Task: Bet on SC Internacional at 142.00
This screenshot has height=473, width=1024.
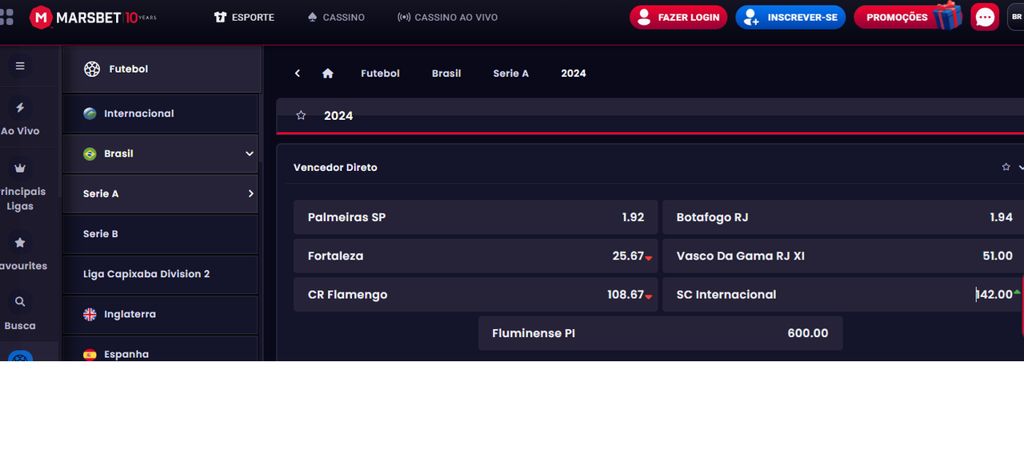Action: point(843,294)
